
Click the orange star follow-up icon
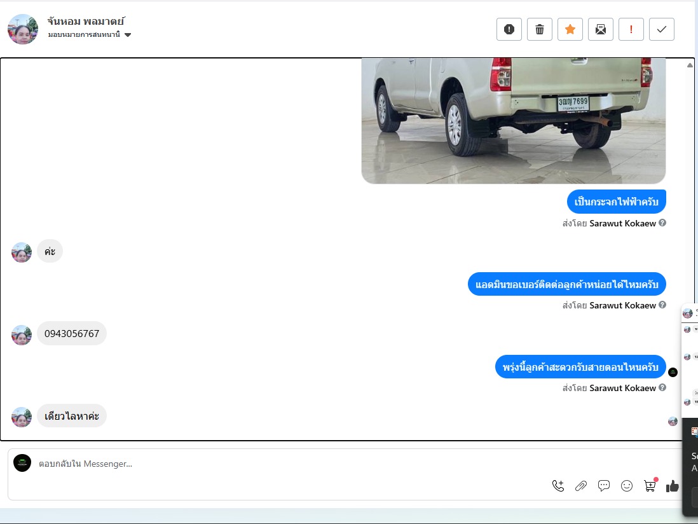tap(570, 29)
